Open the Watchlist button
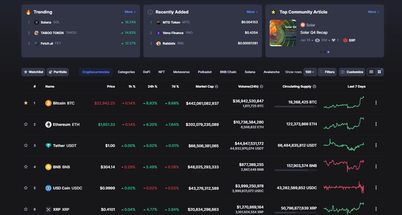 coord(33,72)
